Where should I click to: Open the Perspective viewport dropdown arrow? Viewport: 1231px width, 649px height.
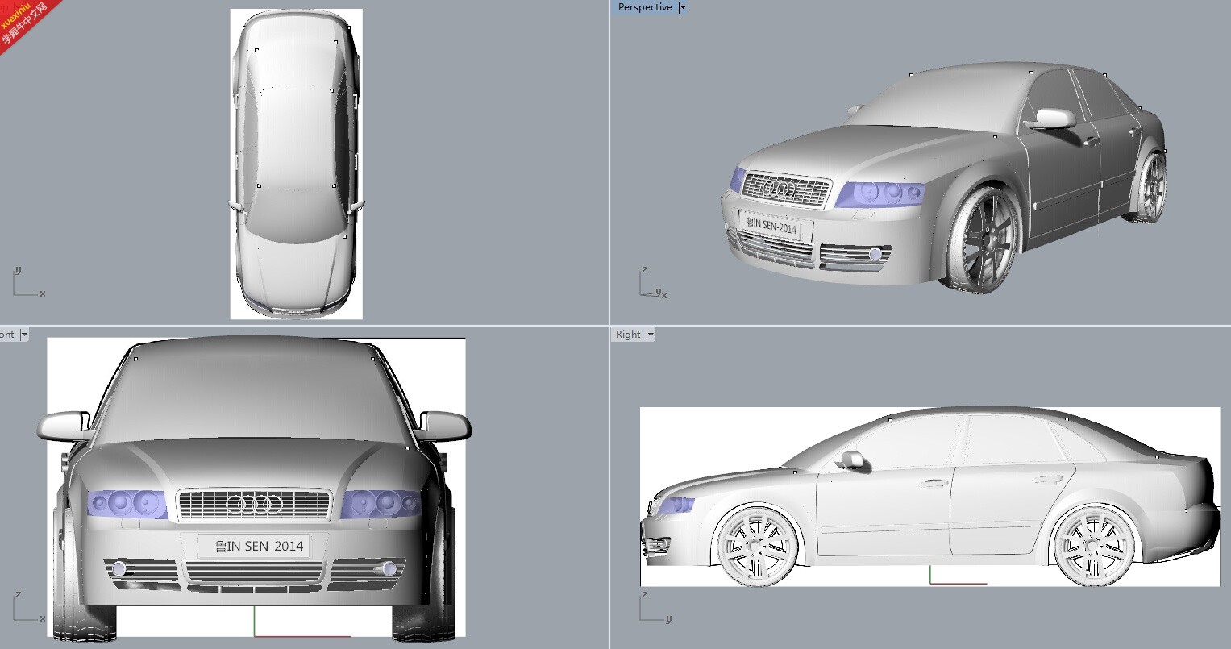pyautogui.click(x=683, y=7)
